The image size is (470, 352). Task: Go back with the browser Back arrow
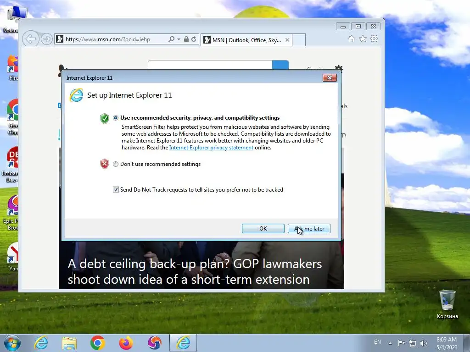click(x=31, y=39)
